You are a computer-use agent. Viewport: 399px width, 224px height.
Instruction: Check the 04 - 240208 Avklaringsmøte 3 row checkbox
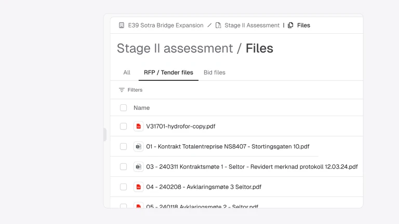(124, 187)
